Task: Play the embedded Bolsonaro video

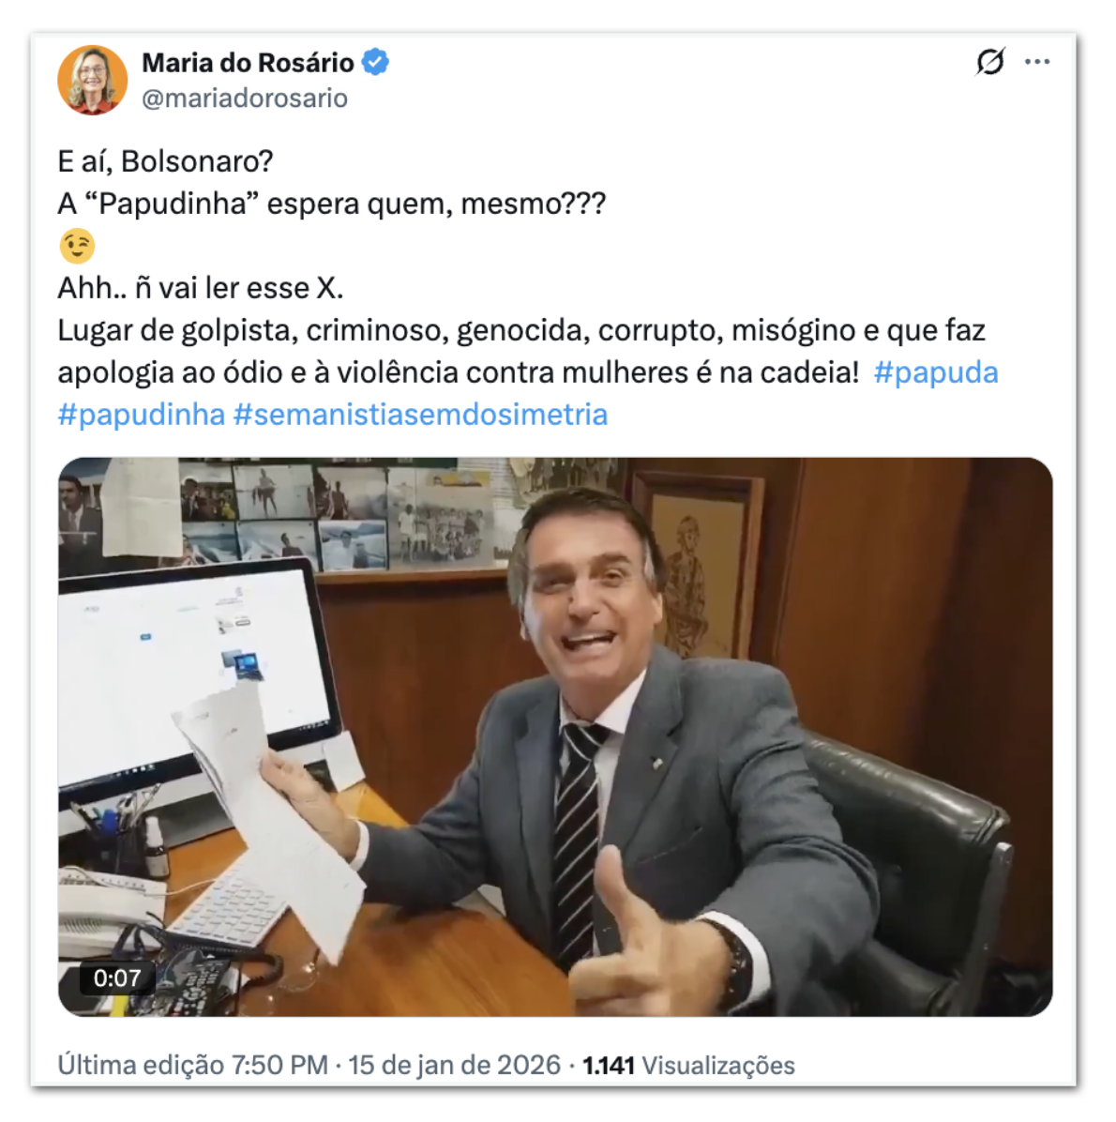Action: tap(555, 737)
